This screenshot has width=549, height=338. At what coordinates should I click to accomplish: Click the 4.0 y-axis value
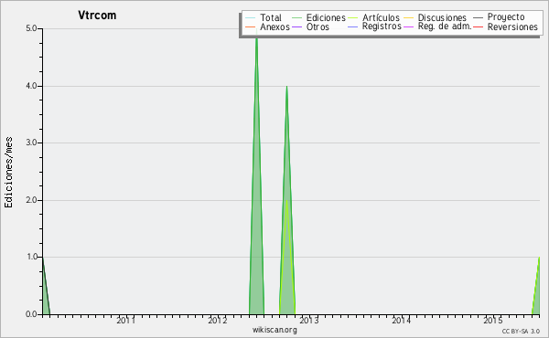31,86
